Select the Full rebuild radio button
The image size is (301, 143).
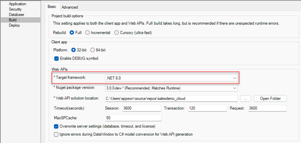pyautogui.click(x=72, y=33)
